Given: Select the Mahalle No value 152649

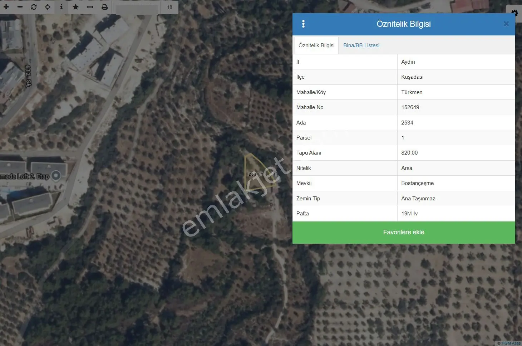Looking at the screenshot, I should 410,107.
